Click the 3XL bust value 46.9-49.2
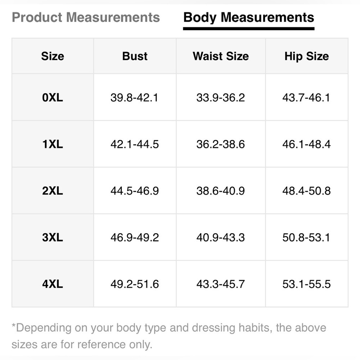The image size is (360, 360). (x=134, y=238)
